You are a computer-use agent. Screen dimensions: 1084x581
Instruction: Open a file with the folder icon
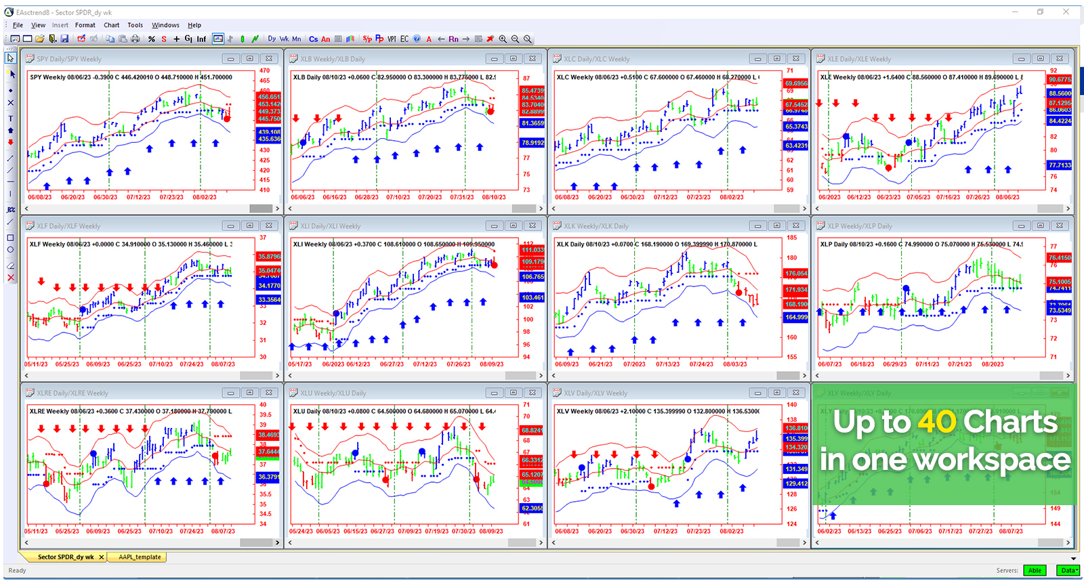40,39
